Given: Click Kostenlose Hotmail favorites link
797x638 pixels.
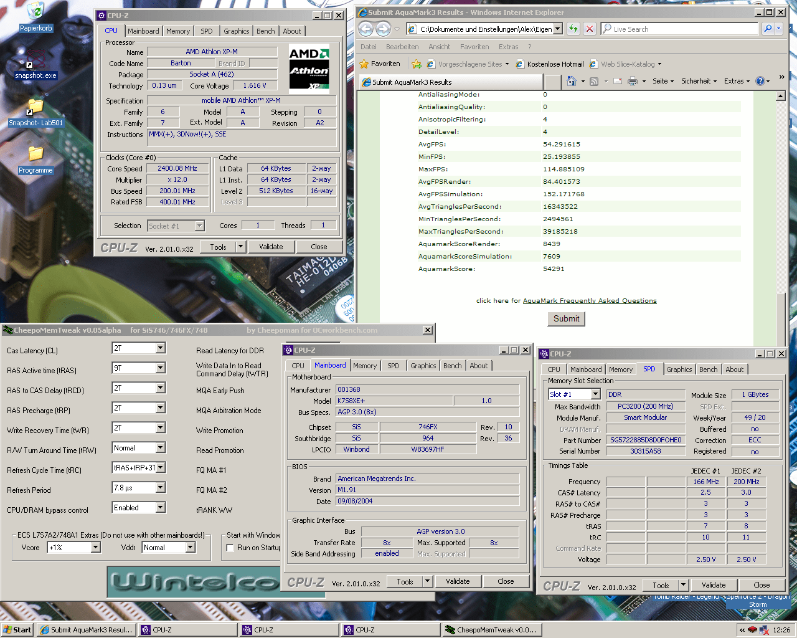Looking at the screenshot, I should [550, 64].
